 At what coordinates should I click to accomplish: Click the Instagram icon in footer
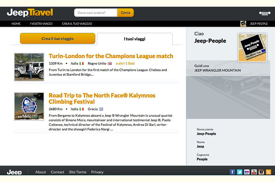(261, 172)
